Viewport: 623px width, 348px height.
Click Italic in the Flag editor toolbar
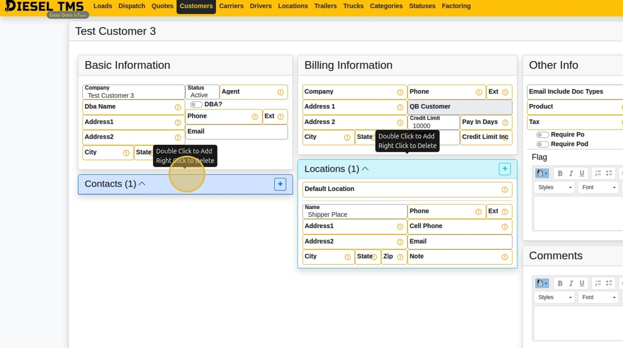(571, 173)
